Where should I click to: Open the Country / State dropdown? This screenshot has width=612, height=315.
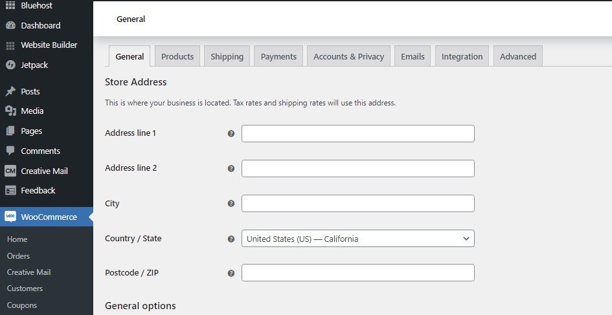pos(357,239)
